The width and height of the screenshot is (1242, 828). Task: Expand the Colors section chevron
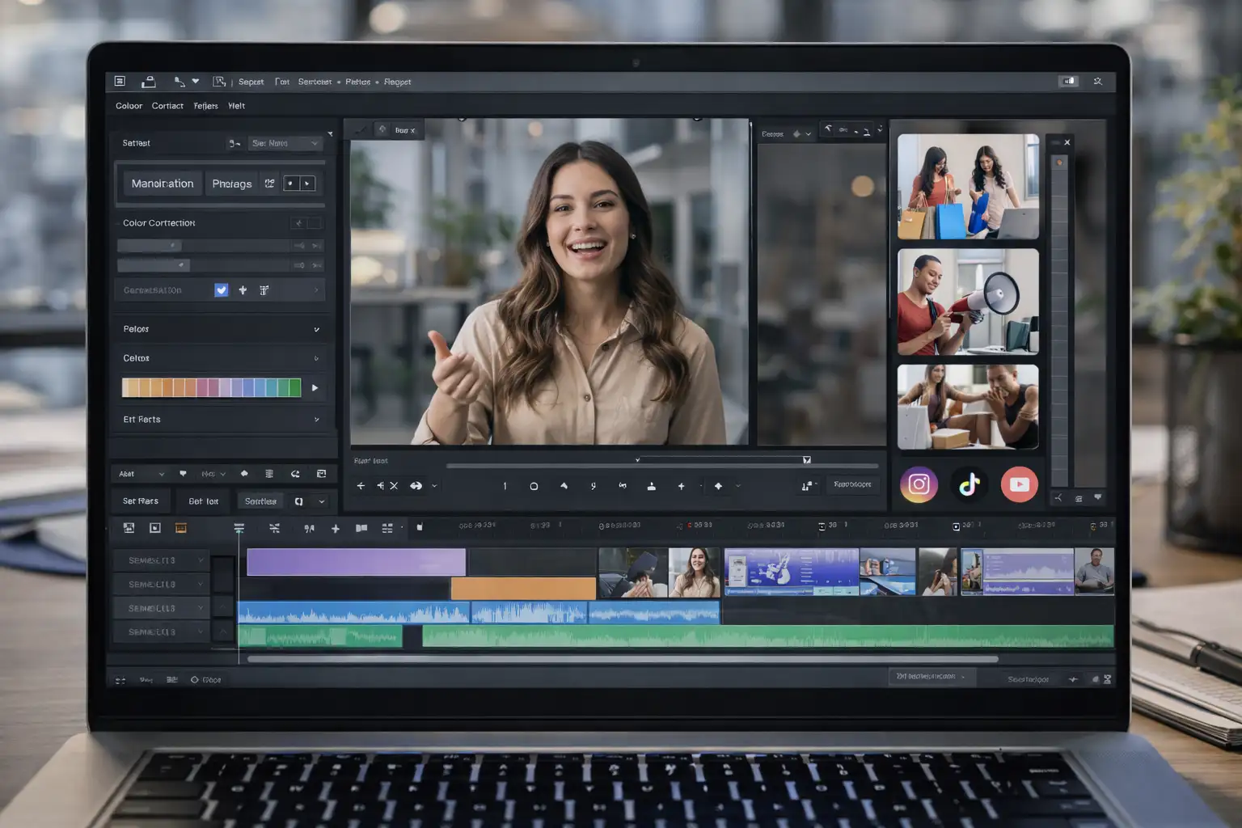[317, 358]
